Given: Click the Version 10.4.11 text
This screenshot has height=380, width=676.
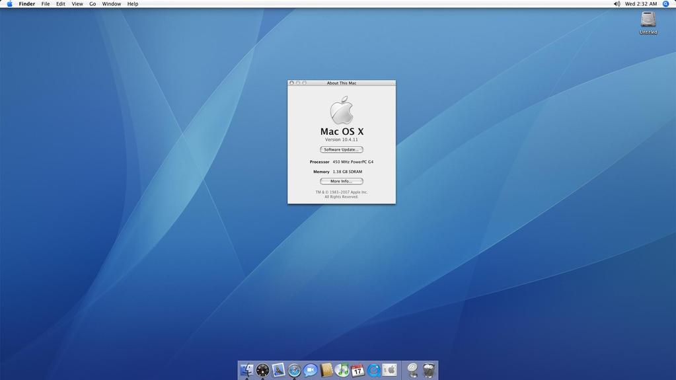Looking at the screenshot, I should pos(342,139).
